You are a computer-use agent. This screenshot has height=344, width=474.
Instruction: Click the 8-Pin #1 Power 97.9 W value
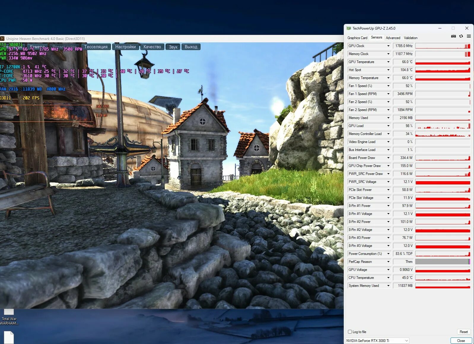point(403,206)
